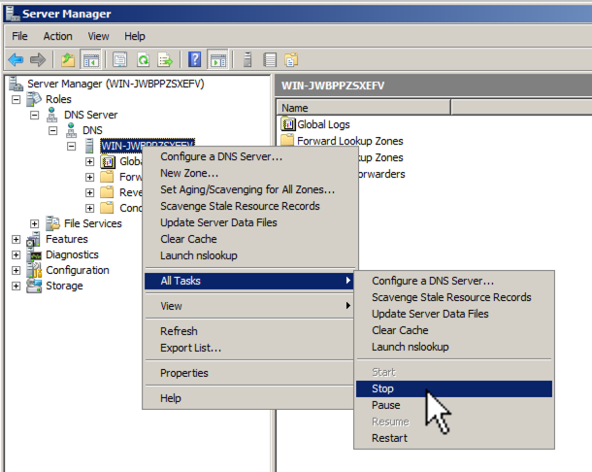The width and height of the screenshot is (592, 472).
Task: Click the server icon beside the highlighted WIN-JWBPPZSXEFV node
Action: (89, 146)
